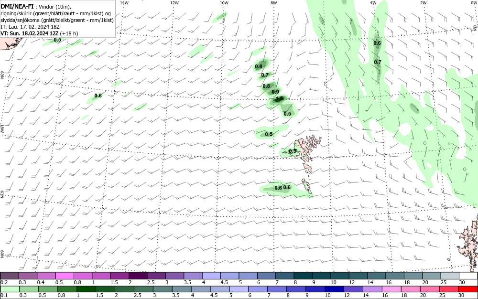Click the 2.5 label under the lower legend row
Viewport: 478px width, 299px height.
(138, 295)
